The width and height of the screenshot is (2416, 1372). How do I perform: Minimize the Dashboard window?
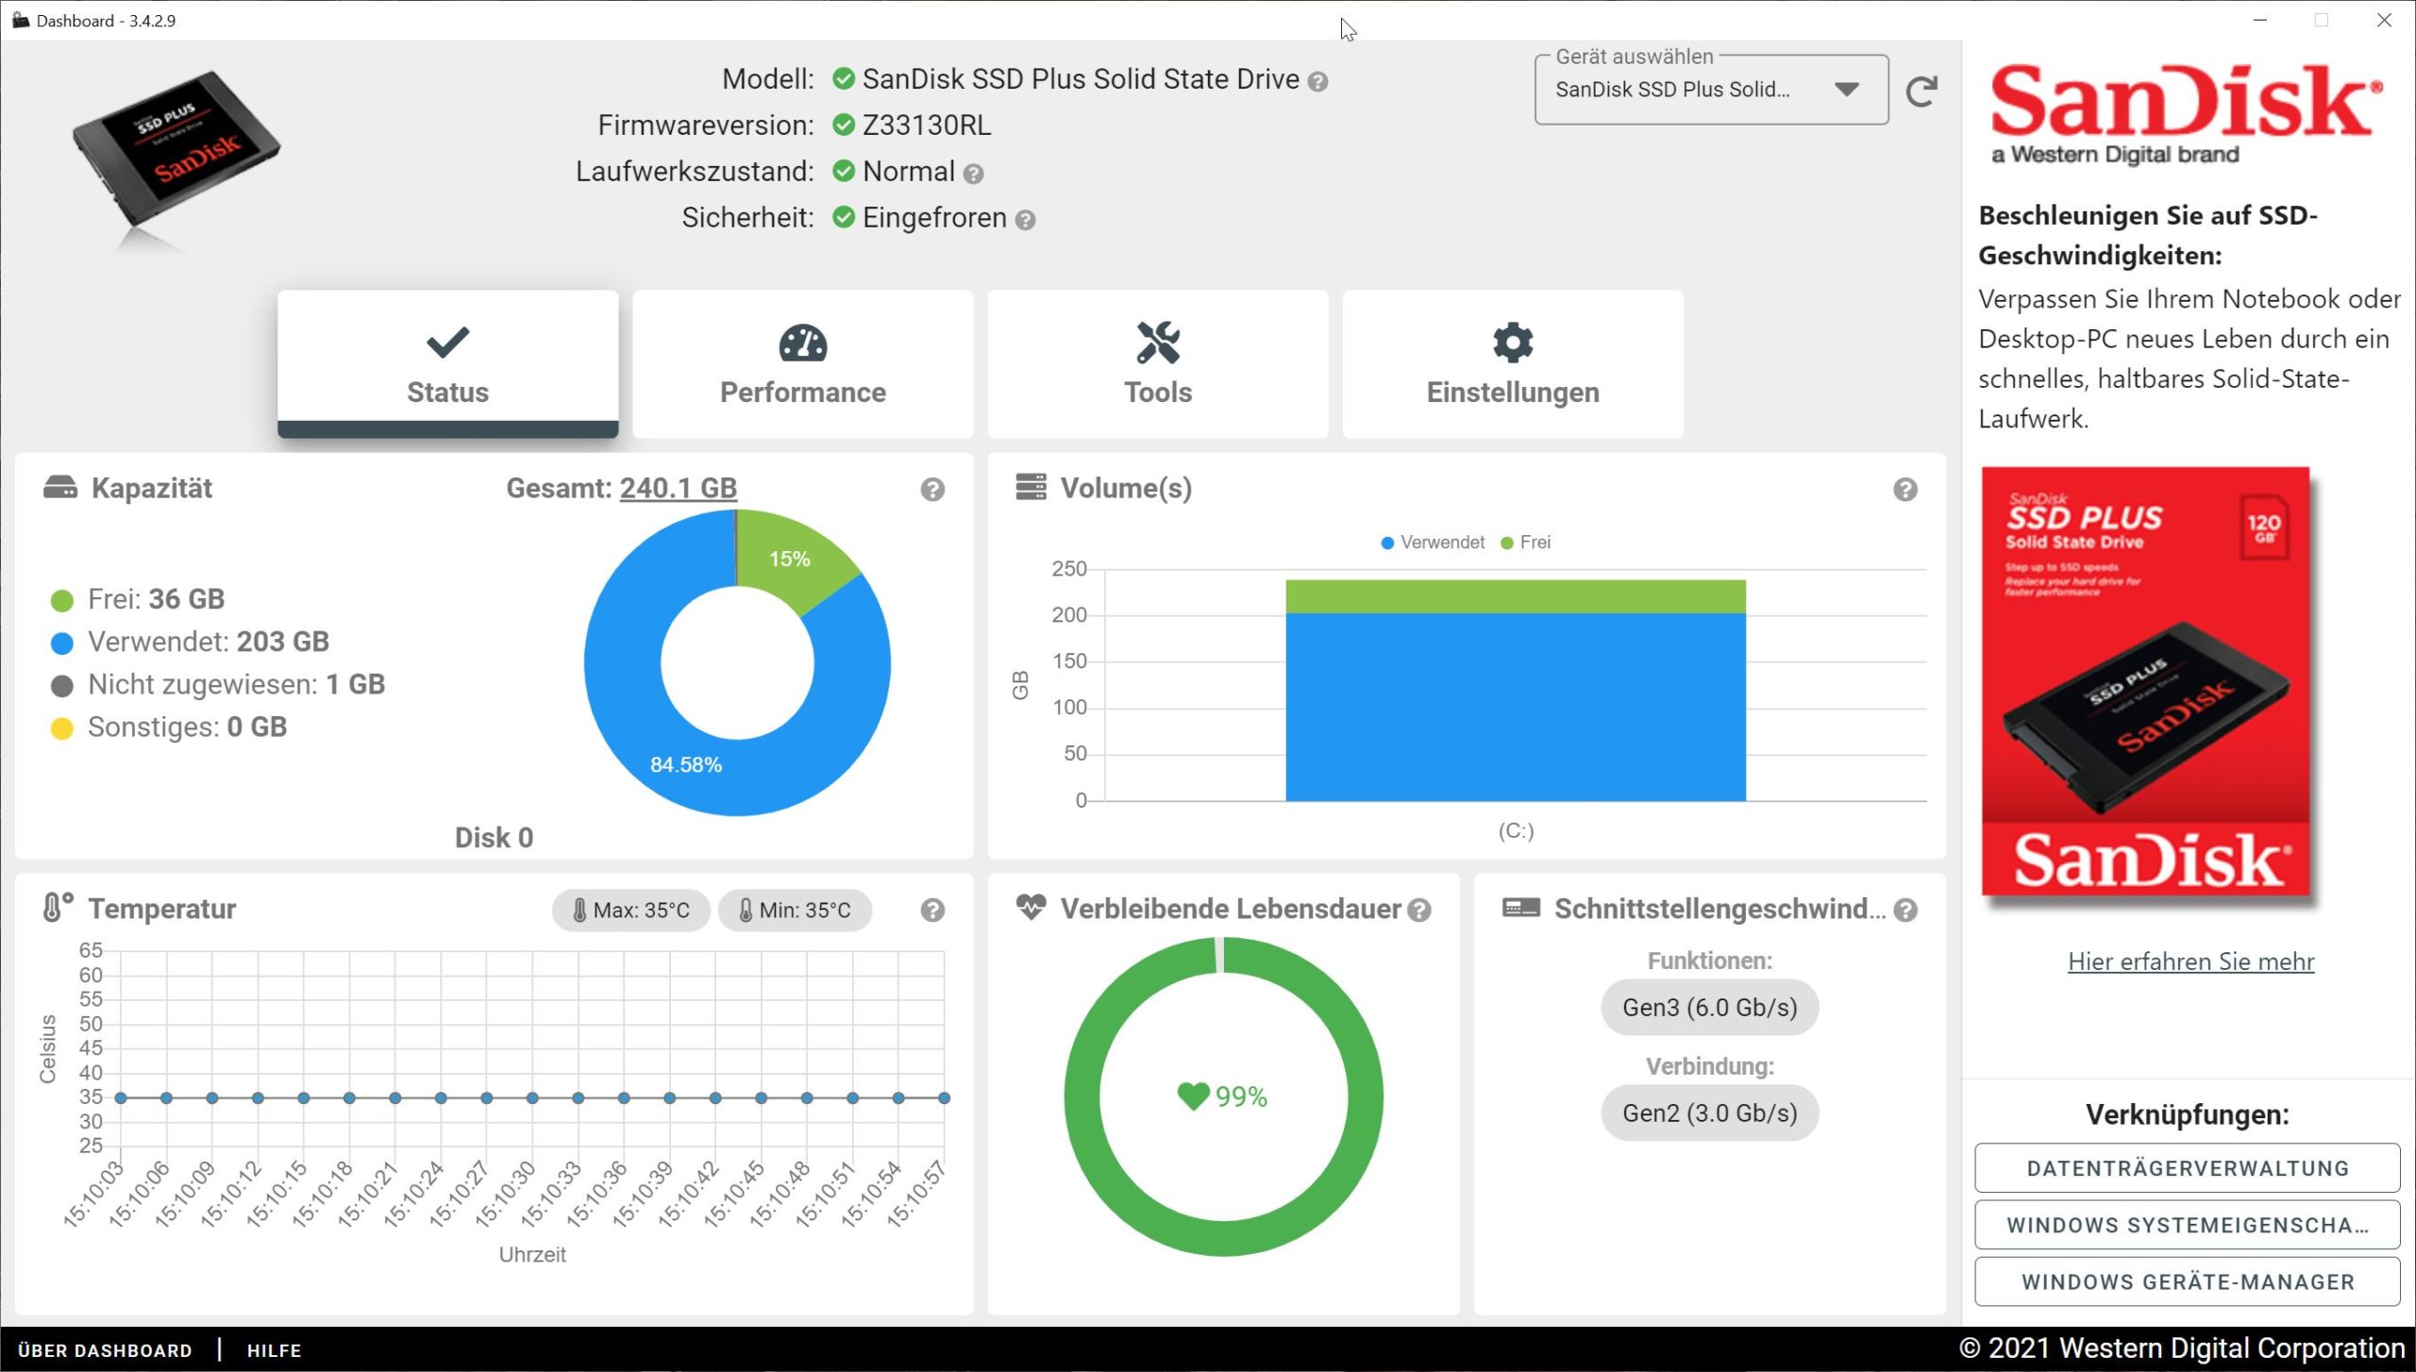click(x=2259, y=20)
